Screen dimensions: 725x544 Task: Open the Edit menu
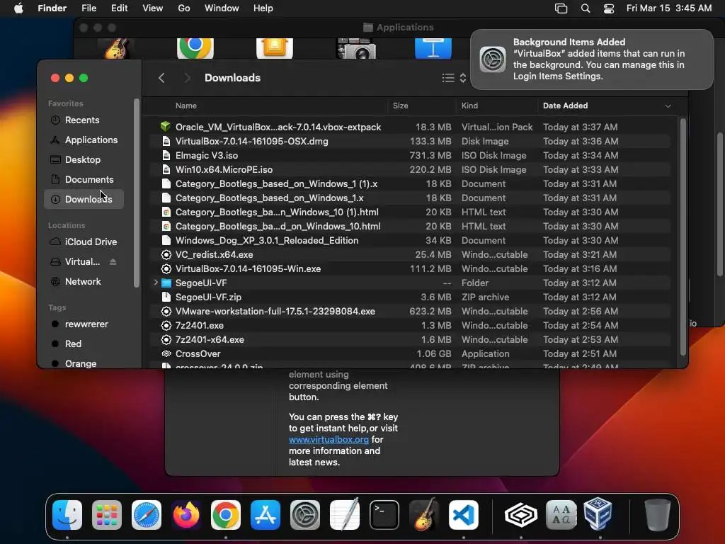[x=119, y=8]
